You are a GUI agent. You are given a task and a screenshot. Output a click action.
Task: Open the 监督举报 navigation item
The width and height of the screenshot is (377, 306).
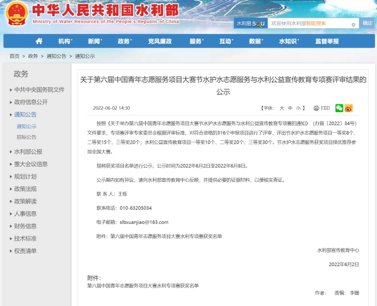(x=327, y=41)
